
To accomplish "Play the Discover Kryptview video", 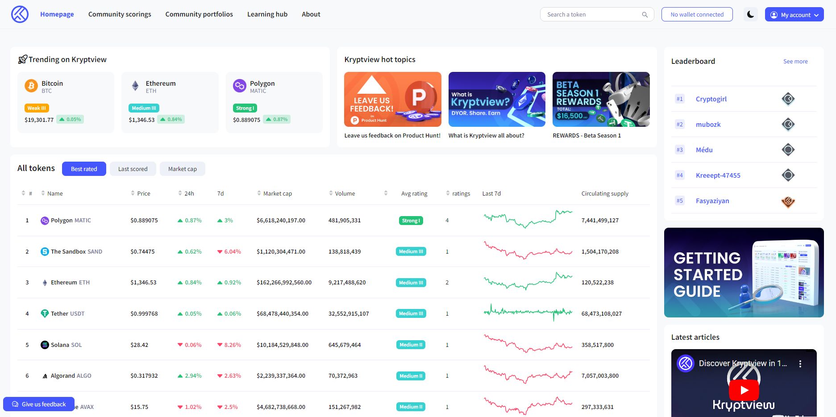I will [744, 390].
